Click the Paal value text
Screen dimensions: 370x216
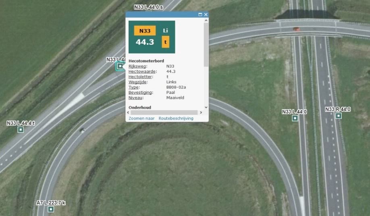click(x=170, y=92)
